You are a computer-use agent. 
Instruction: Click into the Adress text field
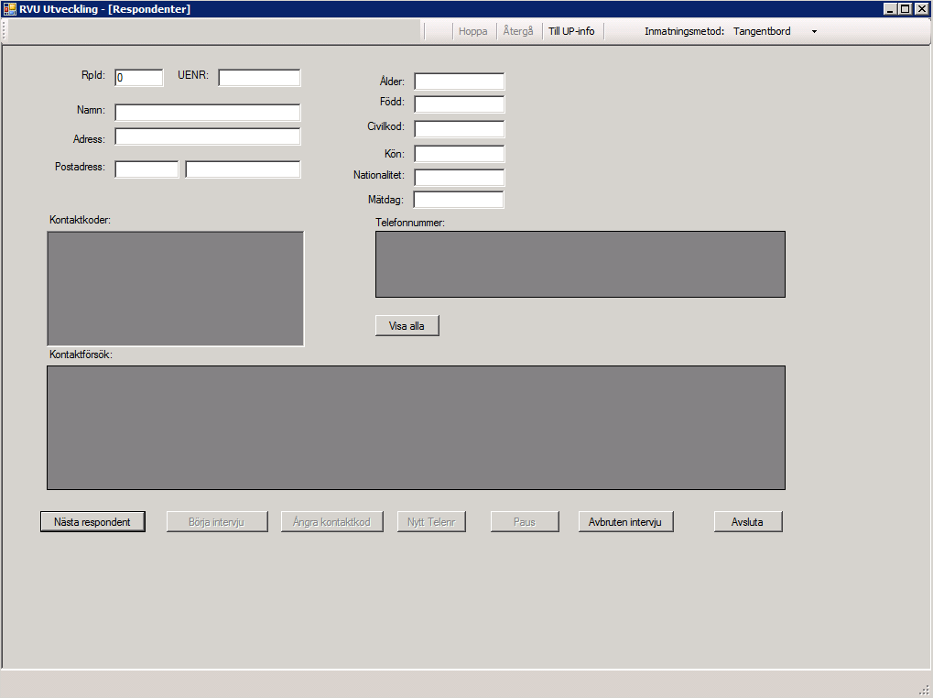208,136
